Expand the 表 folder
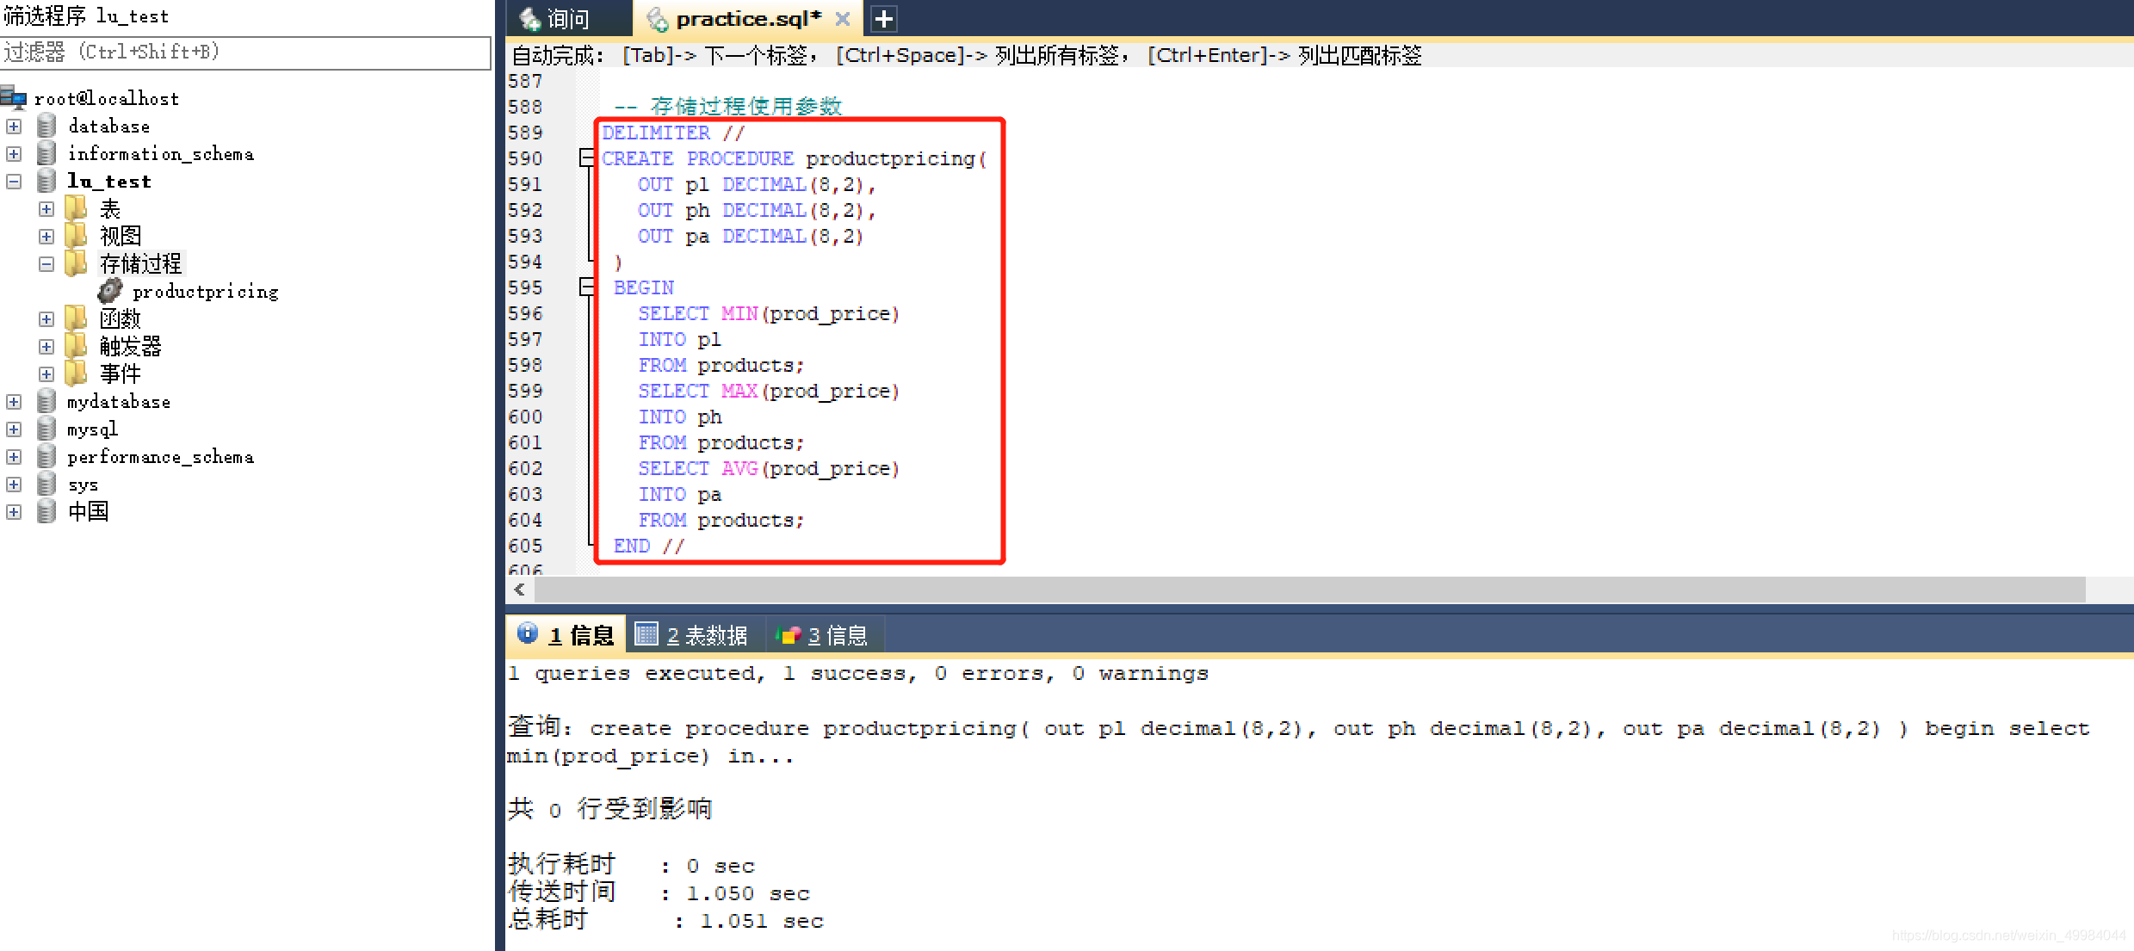Screen dimensions: 2134x951 (x=46, y=209)
